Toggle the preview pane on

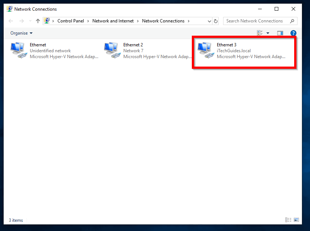click(x=280, y=33)
